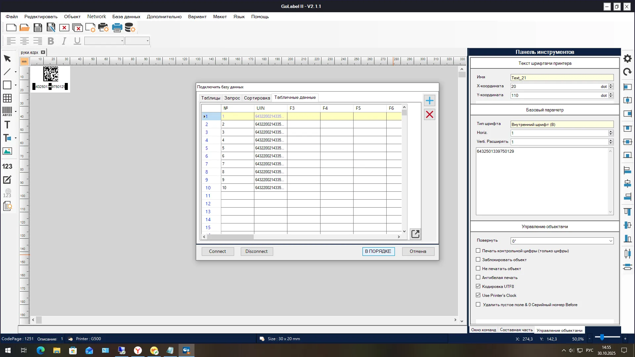
Task: Click the 'В ПОРЯДКЕ' button
Action: pos(378,251)
